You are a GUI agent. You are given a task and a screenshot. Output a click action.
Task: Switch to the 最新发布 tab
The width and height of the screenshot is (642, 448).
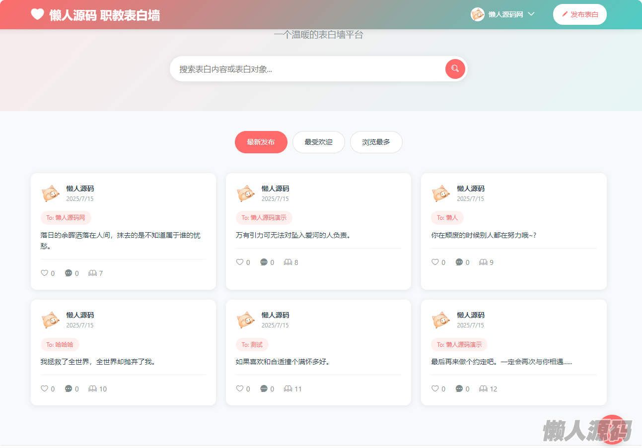[x=261, y=142]
